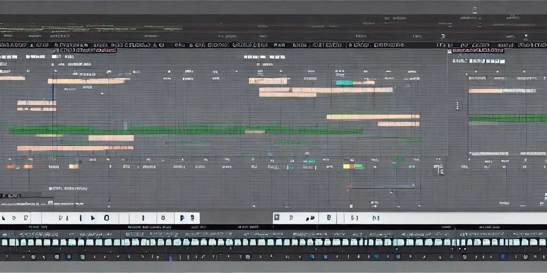
Task: Select the long green bar spanning the timeline
Action: tap(185, 130)
